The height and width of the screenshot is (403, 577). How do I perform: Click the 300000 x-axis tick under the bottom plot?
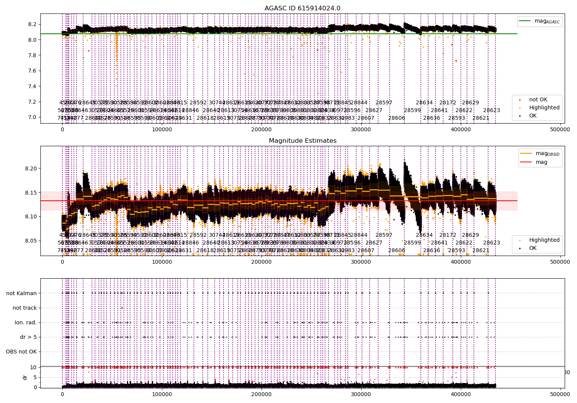click(x=361, y=394)
